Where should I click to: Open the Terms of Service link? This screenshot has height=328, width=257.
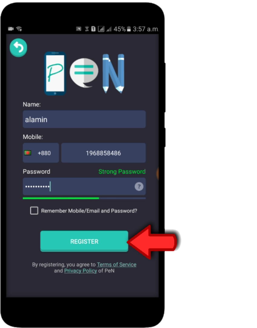click(x=116, y=265)
